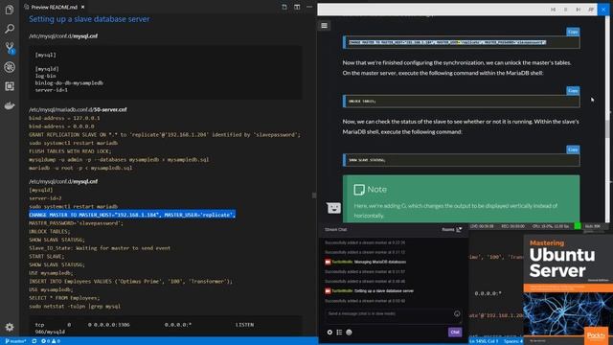Click the 'binlog-do-db=mysampledb' line in code block
The height and width of the screenshot is (345, 613).
(x=69, y=83)
